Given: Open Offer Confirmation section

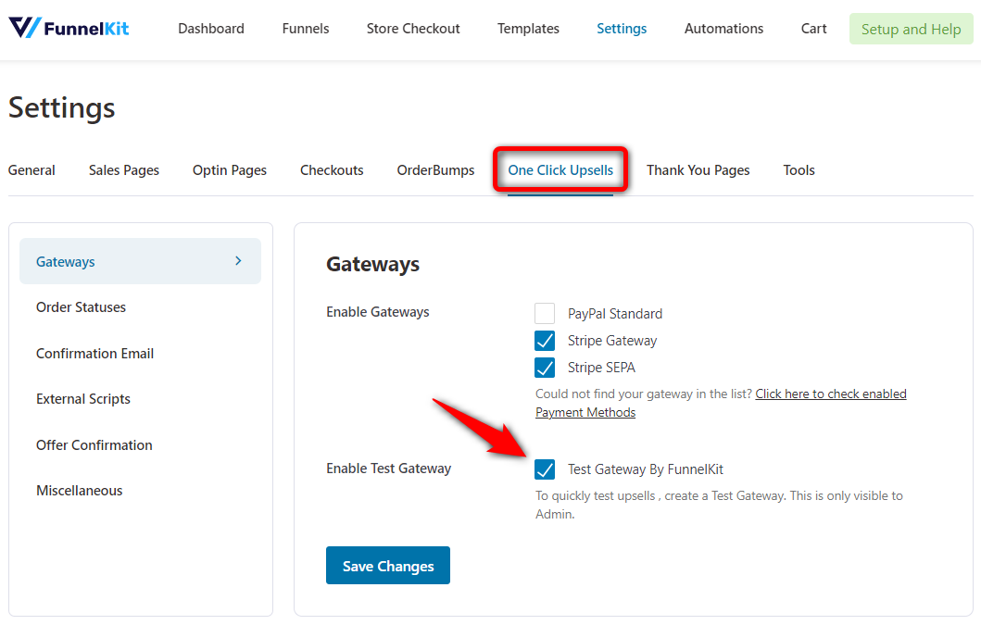Looking at the screenshot, I should pos(94,444).
